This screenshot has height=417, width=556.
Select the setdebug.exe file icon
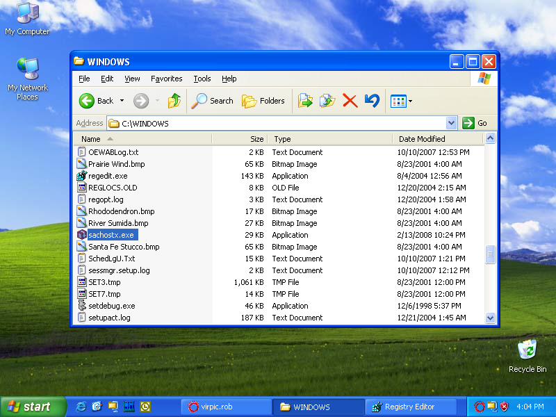pos(82,306)
